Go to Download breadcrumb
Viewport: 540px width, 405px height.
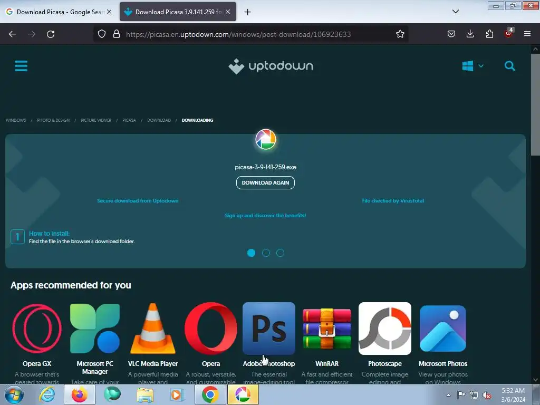(x=159, y=120)
